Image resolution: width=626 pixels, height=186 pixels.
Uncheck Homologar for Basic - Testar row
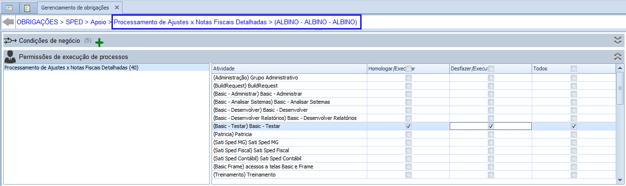click(x=408, y=126)
